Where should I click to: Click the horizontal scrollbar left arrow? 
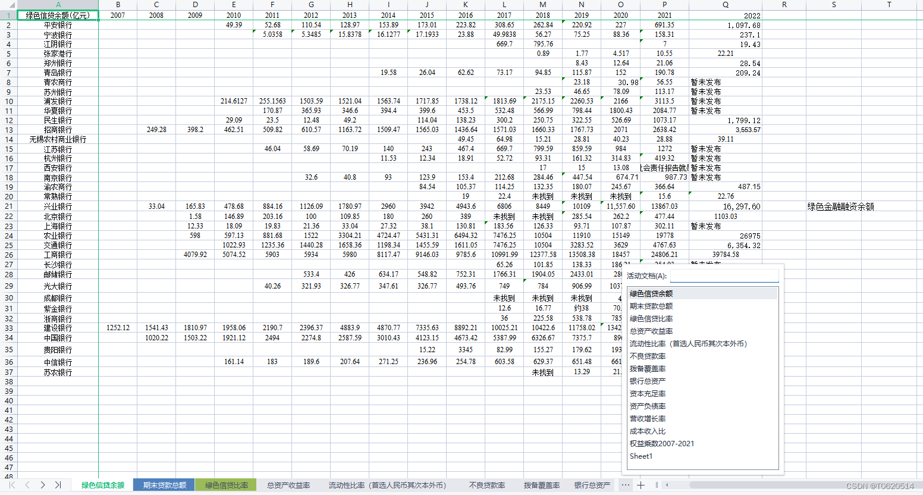(667, 485)
